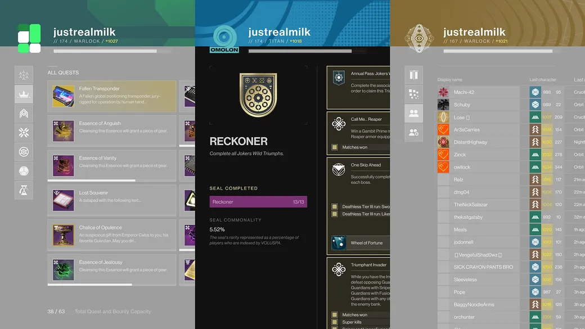This screenshot has width=585, height=329.
Task: Click the ALL QUESTS heading
Action: (x=63, y=73)
